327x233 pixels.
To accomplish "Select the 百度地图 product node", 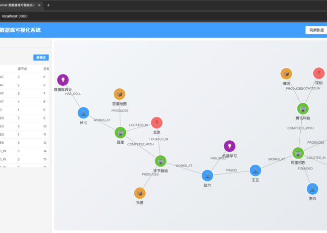I will click(119, 94).
